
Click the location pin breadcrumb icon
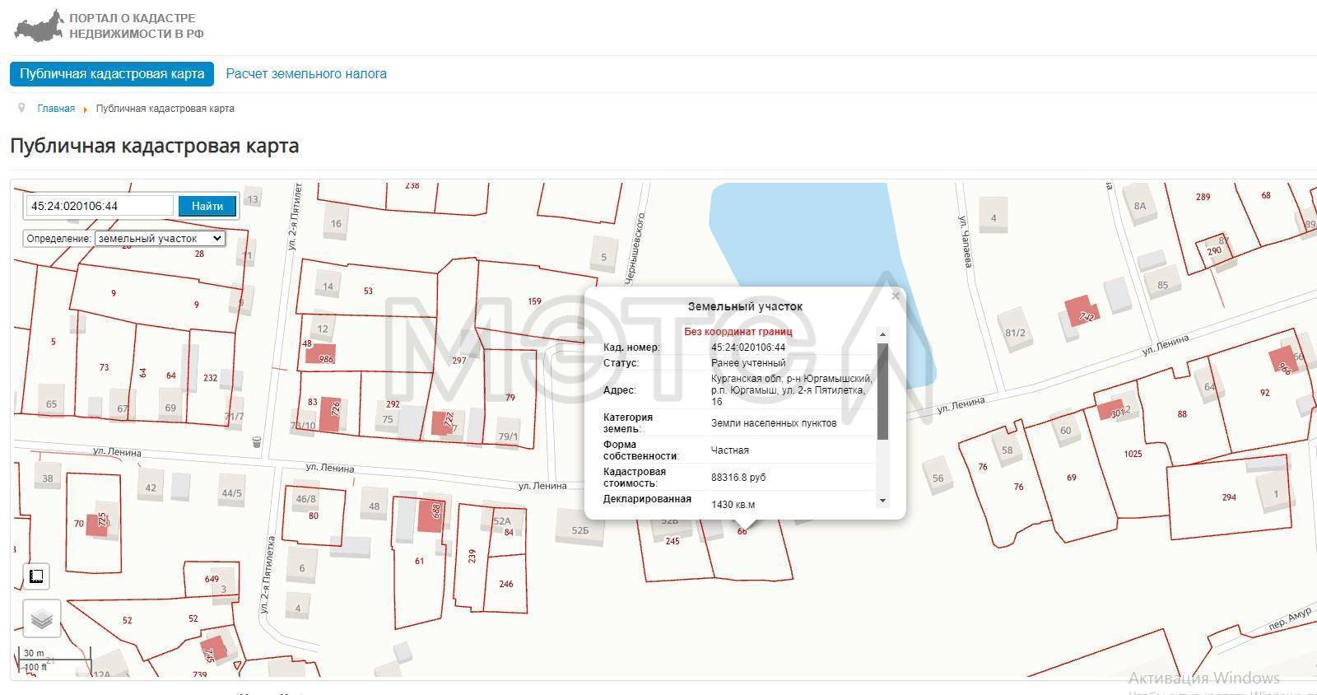pos(22,109)
